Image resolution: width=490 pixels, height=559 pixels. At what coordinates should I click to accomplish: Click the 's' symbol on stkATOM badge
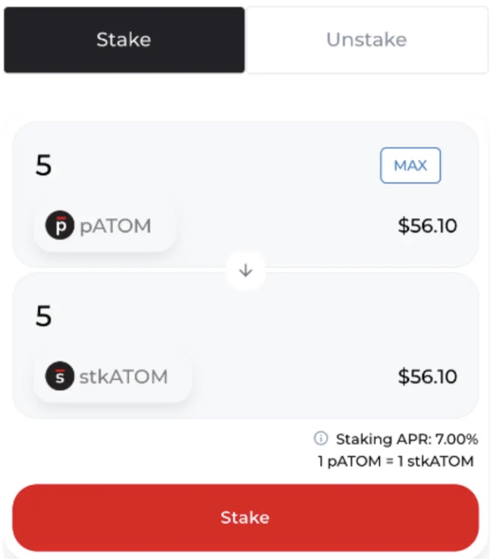tap(60, 376)
